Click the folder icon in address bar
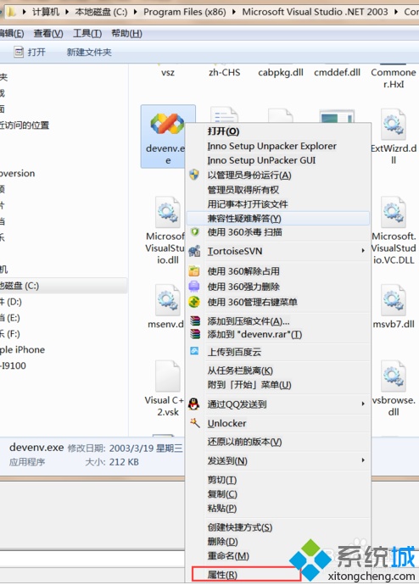 [11, 12]
